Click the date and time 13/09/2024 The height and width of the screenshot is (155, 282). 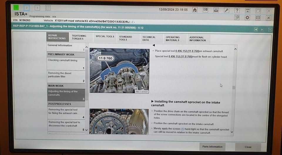[173, 9]
